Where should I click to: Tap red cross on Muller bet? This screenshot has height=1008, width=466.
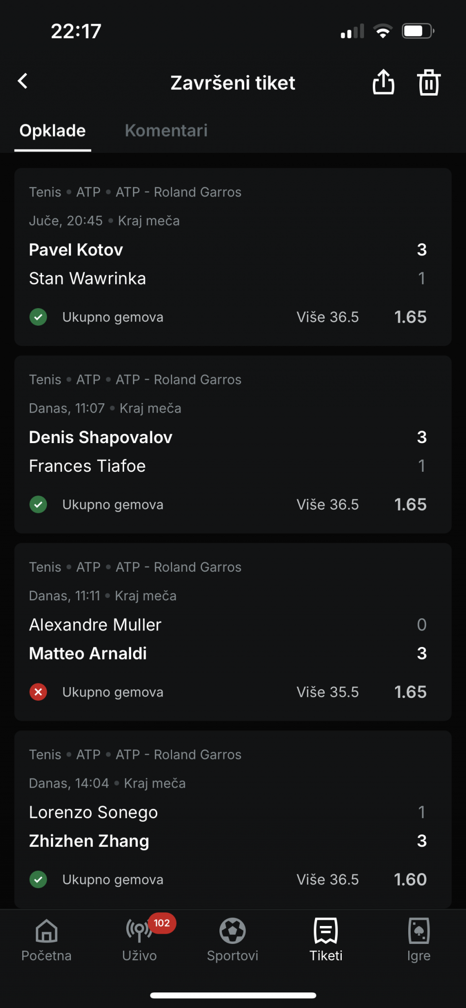tap(38, 692)
